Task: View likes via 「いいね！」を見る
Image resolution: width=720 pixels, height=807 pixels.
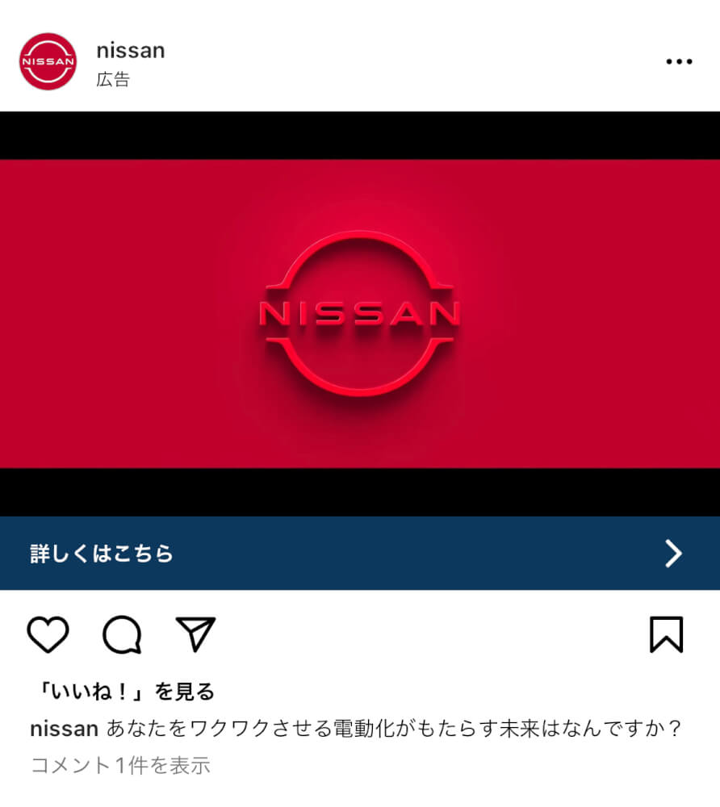Action: (127, 692)
